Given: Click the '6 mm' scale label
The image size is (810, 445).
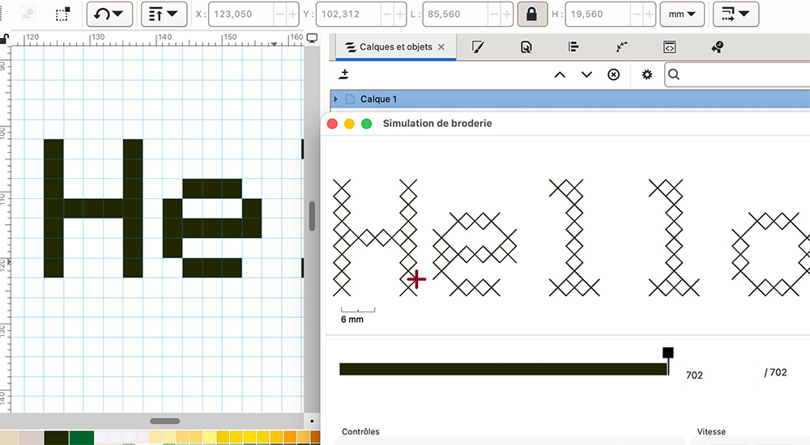Looking at the screenshot, I should tap(352, 320).
